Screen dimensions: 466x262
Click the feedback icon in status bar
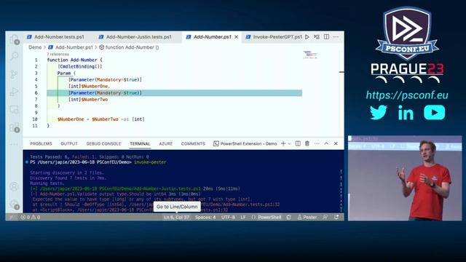pyautogui.click(x=325, y=217)
